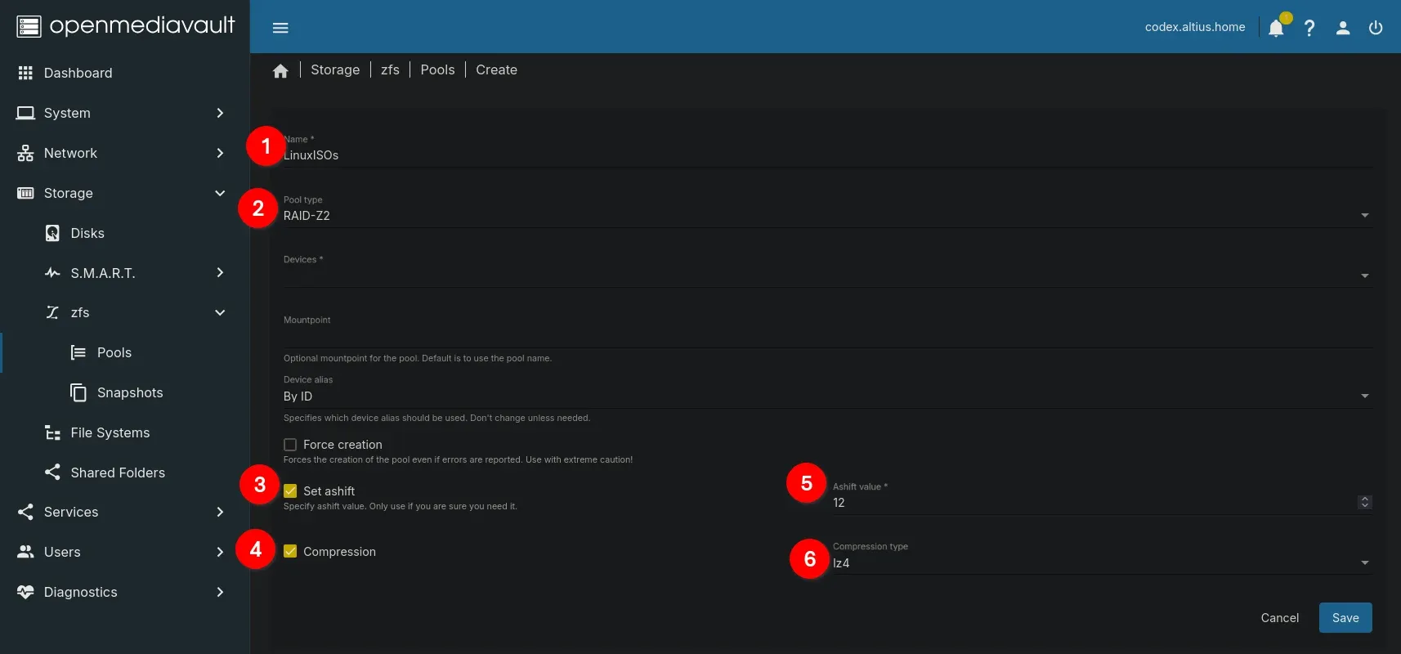Screen dimensions: 1401x654
Task: Enable the Force creation checkbox
Action: tap(290, 445)
